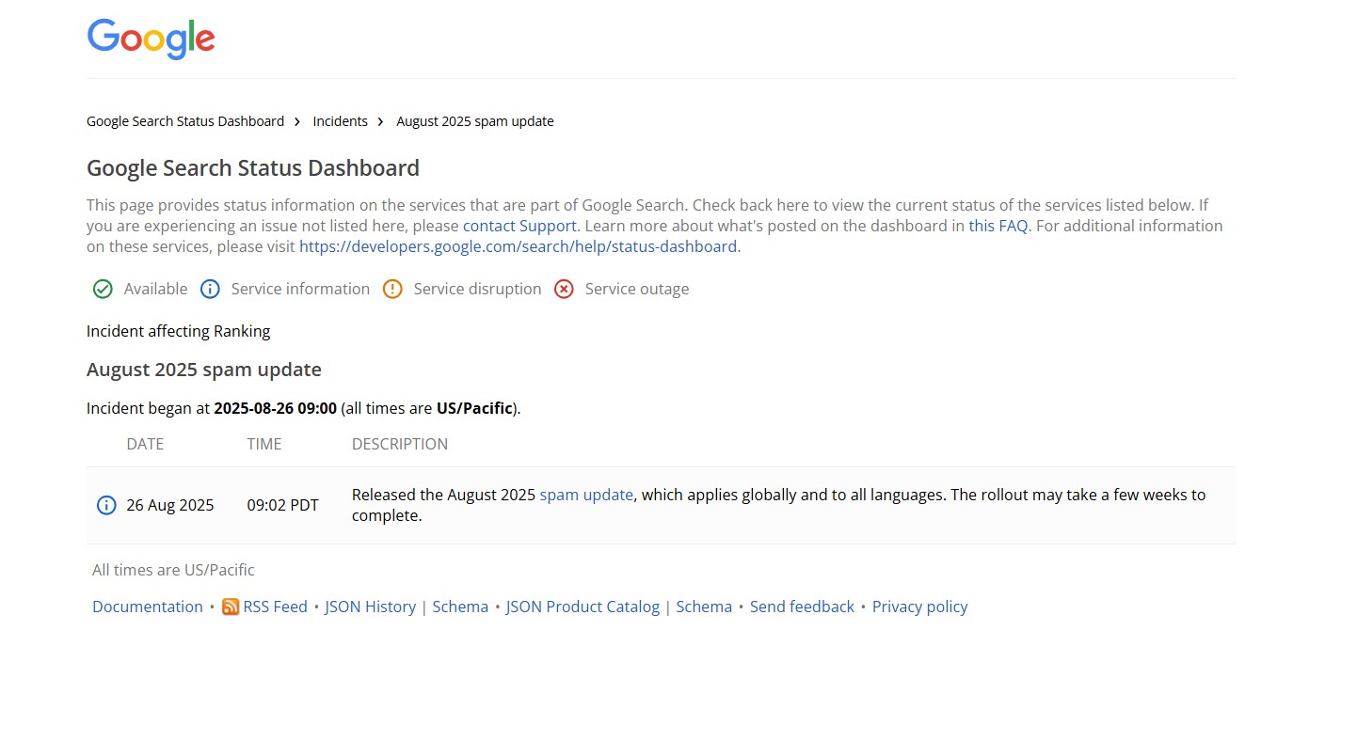Open the Schema link after JSON Product Catalog
1357x741 pixels.
click(x=704, y=607)
